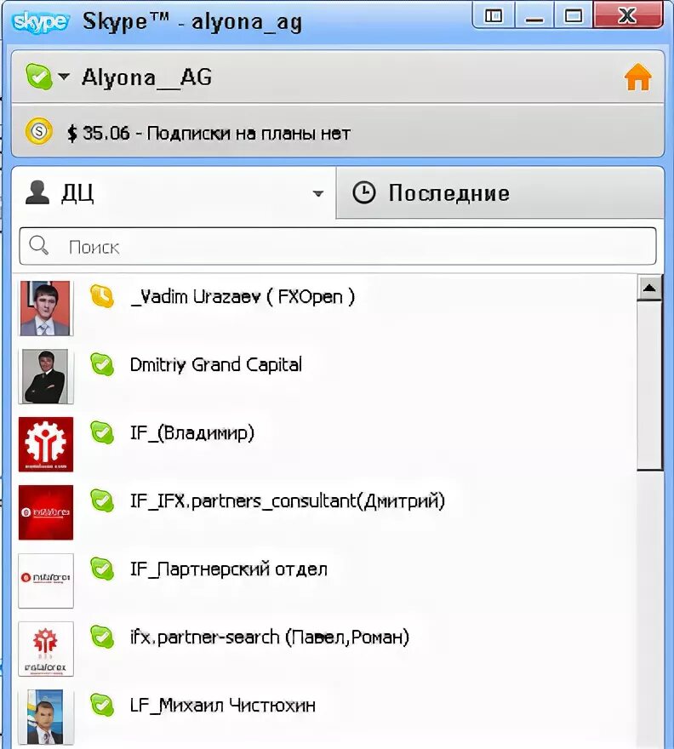Click status icon of IF_Партнерский отдел
Viewport: 674px width, 749px height.
click(x=102, y=569)
